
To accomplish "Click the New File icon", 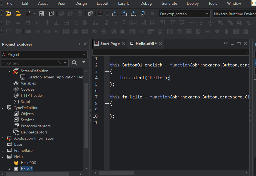I will [28, 14].
